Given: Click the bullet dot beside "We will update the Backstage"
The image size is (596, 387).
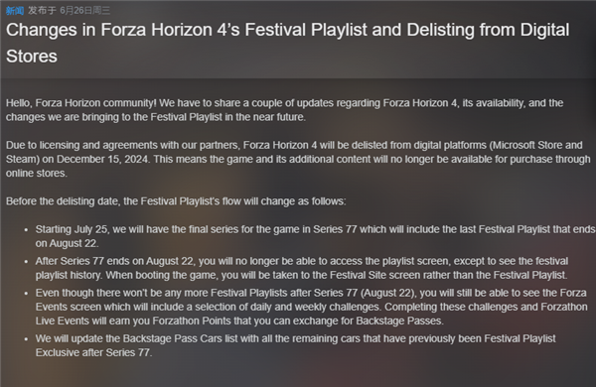Looking at the screenshot, I should pos(26,339).
